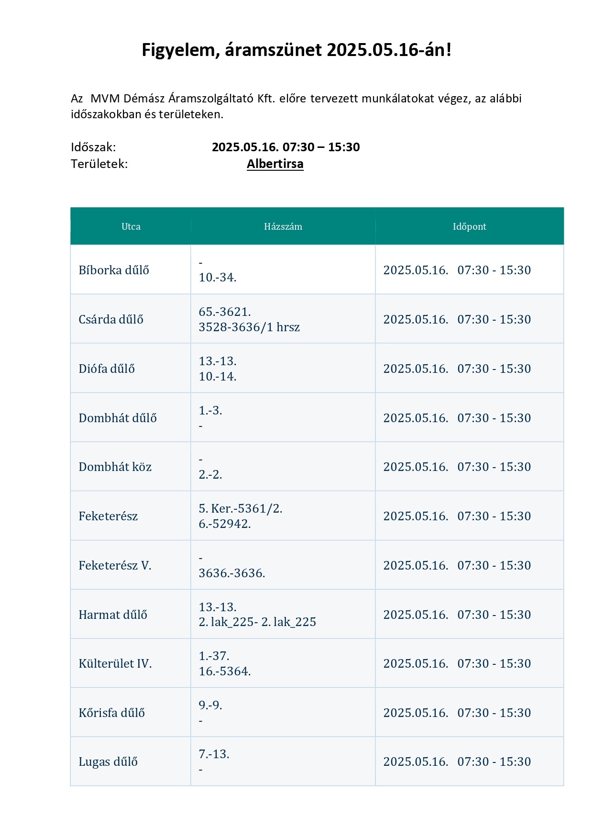The height and width of the screenshot is (840, 593).
Task: Click '2. lak_225- 2. lak_225' text
Action: 257,622
